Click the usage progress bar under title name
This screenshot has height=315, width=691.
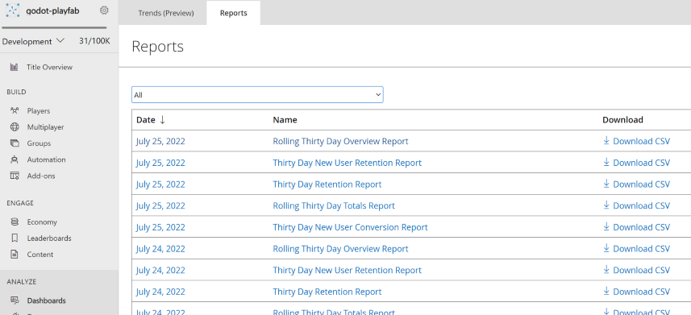coord(54,27)
